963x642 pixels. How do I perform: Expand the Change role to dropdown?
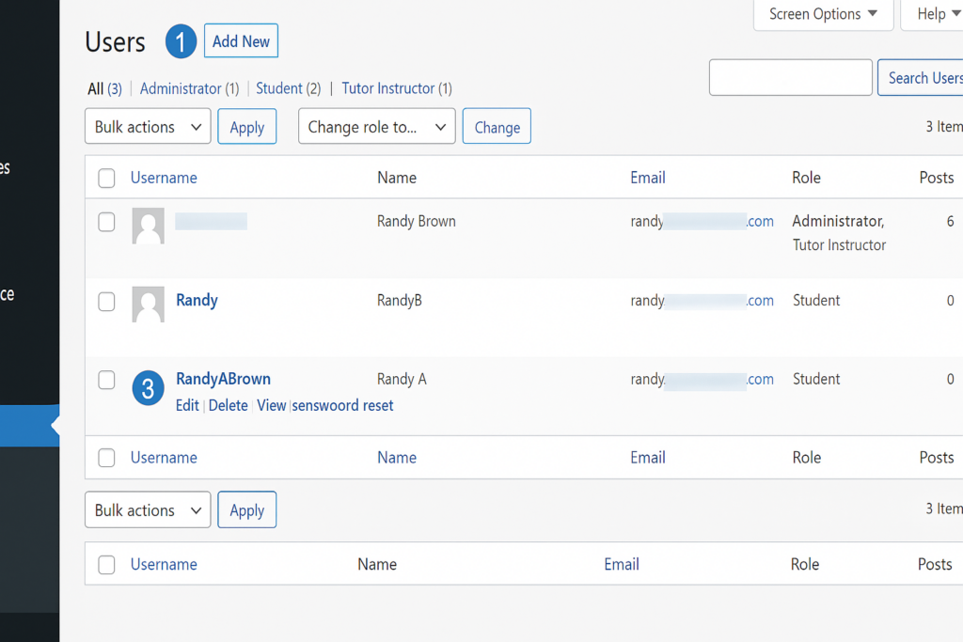[376, 127]
